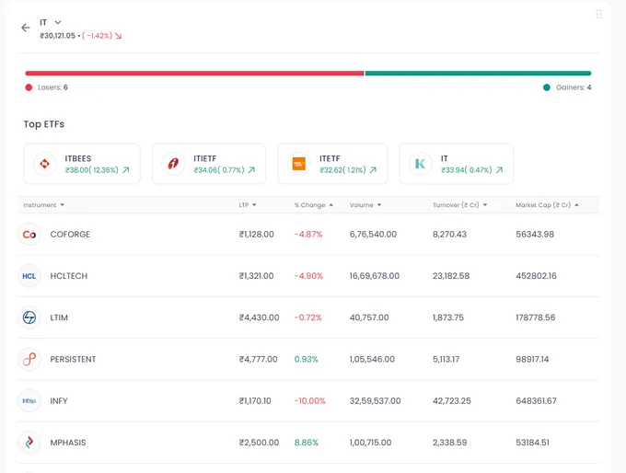The width and height of the screenshot is (626, 473).
Task: Open the ITIETF ETF card
Action: pos(209,164)
